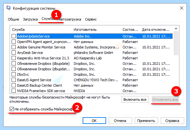Check the Adobe Genuine Monitor Service checkbox

14,47
